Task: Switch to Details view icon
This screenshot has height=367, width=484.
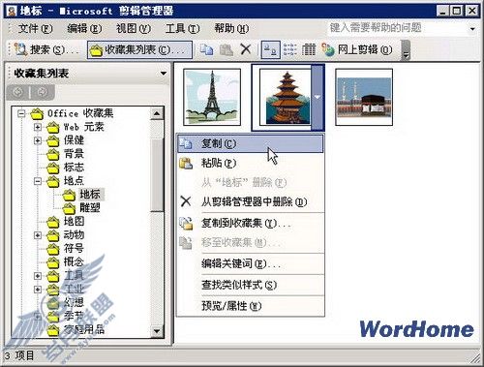Action: click(x=309, y=49)
